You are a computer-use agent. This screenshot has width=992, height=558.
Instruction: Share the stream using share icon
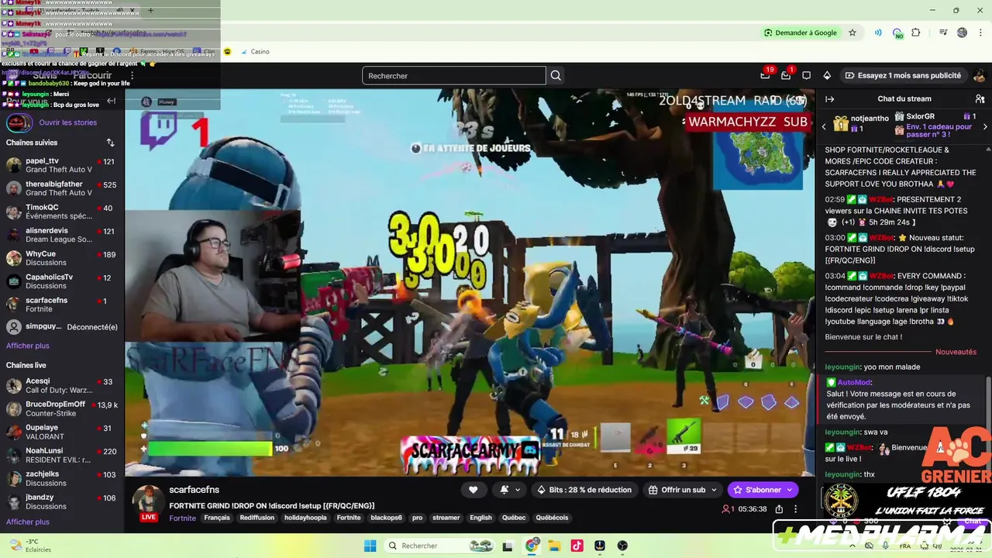[x=779, y=509]
